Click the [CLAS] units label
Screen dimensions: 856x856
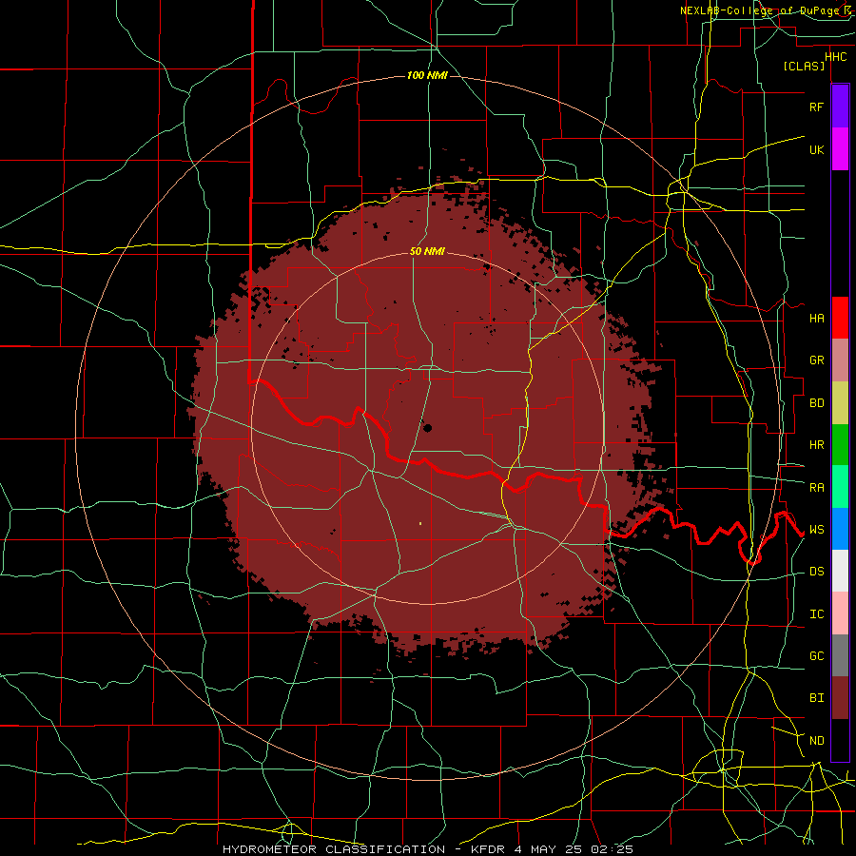pyautogui.click(x=804, y=66)
